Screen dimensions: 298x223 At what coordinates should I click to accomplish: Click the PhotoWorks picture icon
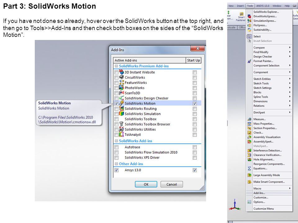click(x=121, y=88)
